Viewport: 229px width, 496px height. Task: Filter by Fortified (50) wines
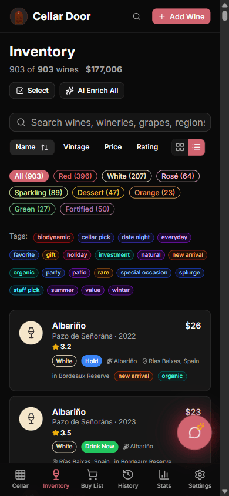point(87,209)
